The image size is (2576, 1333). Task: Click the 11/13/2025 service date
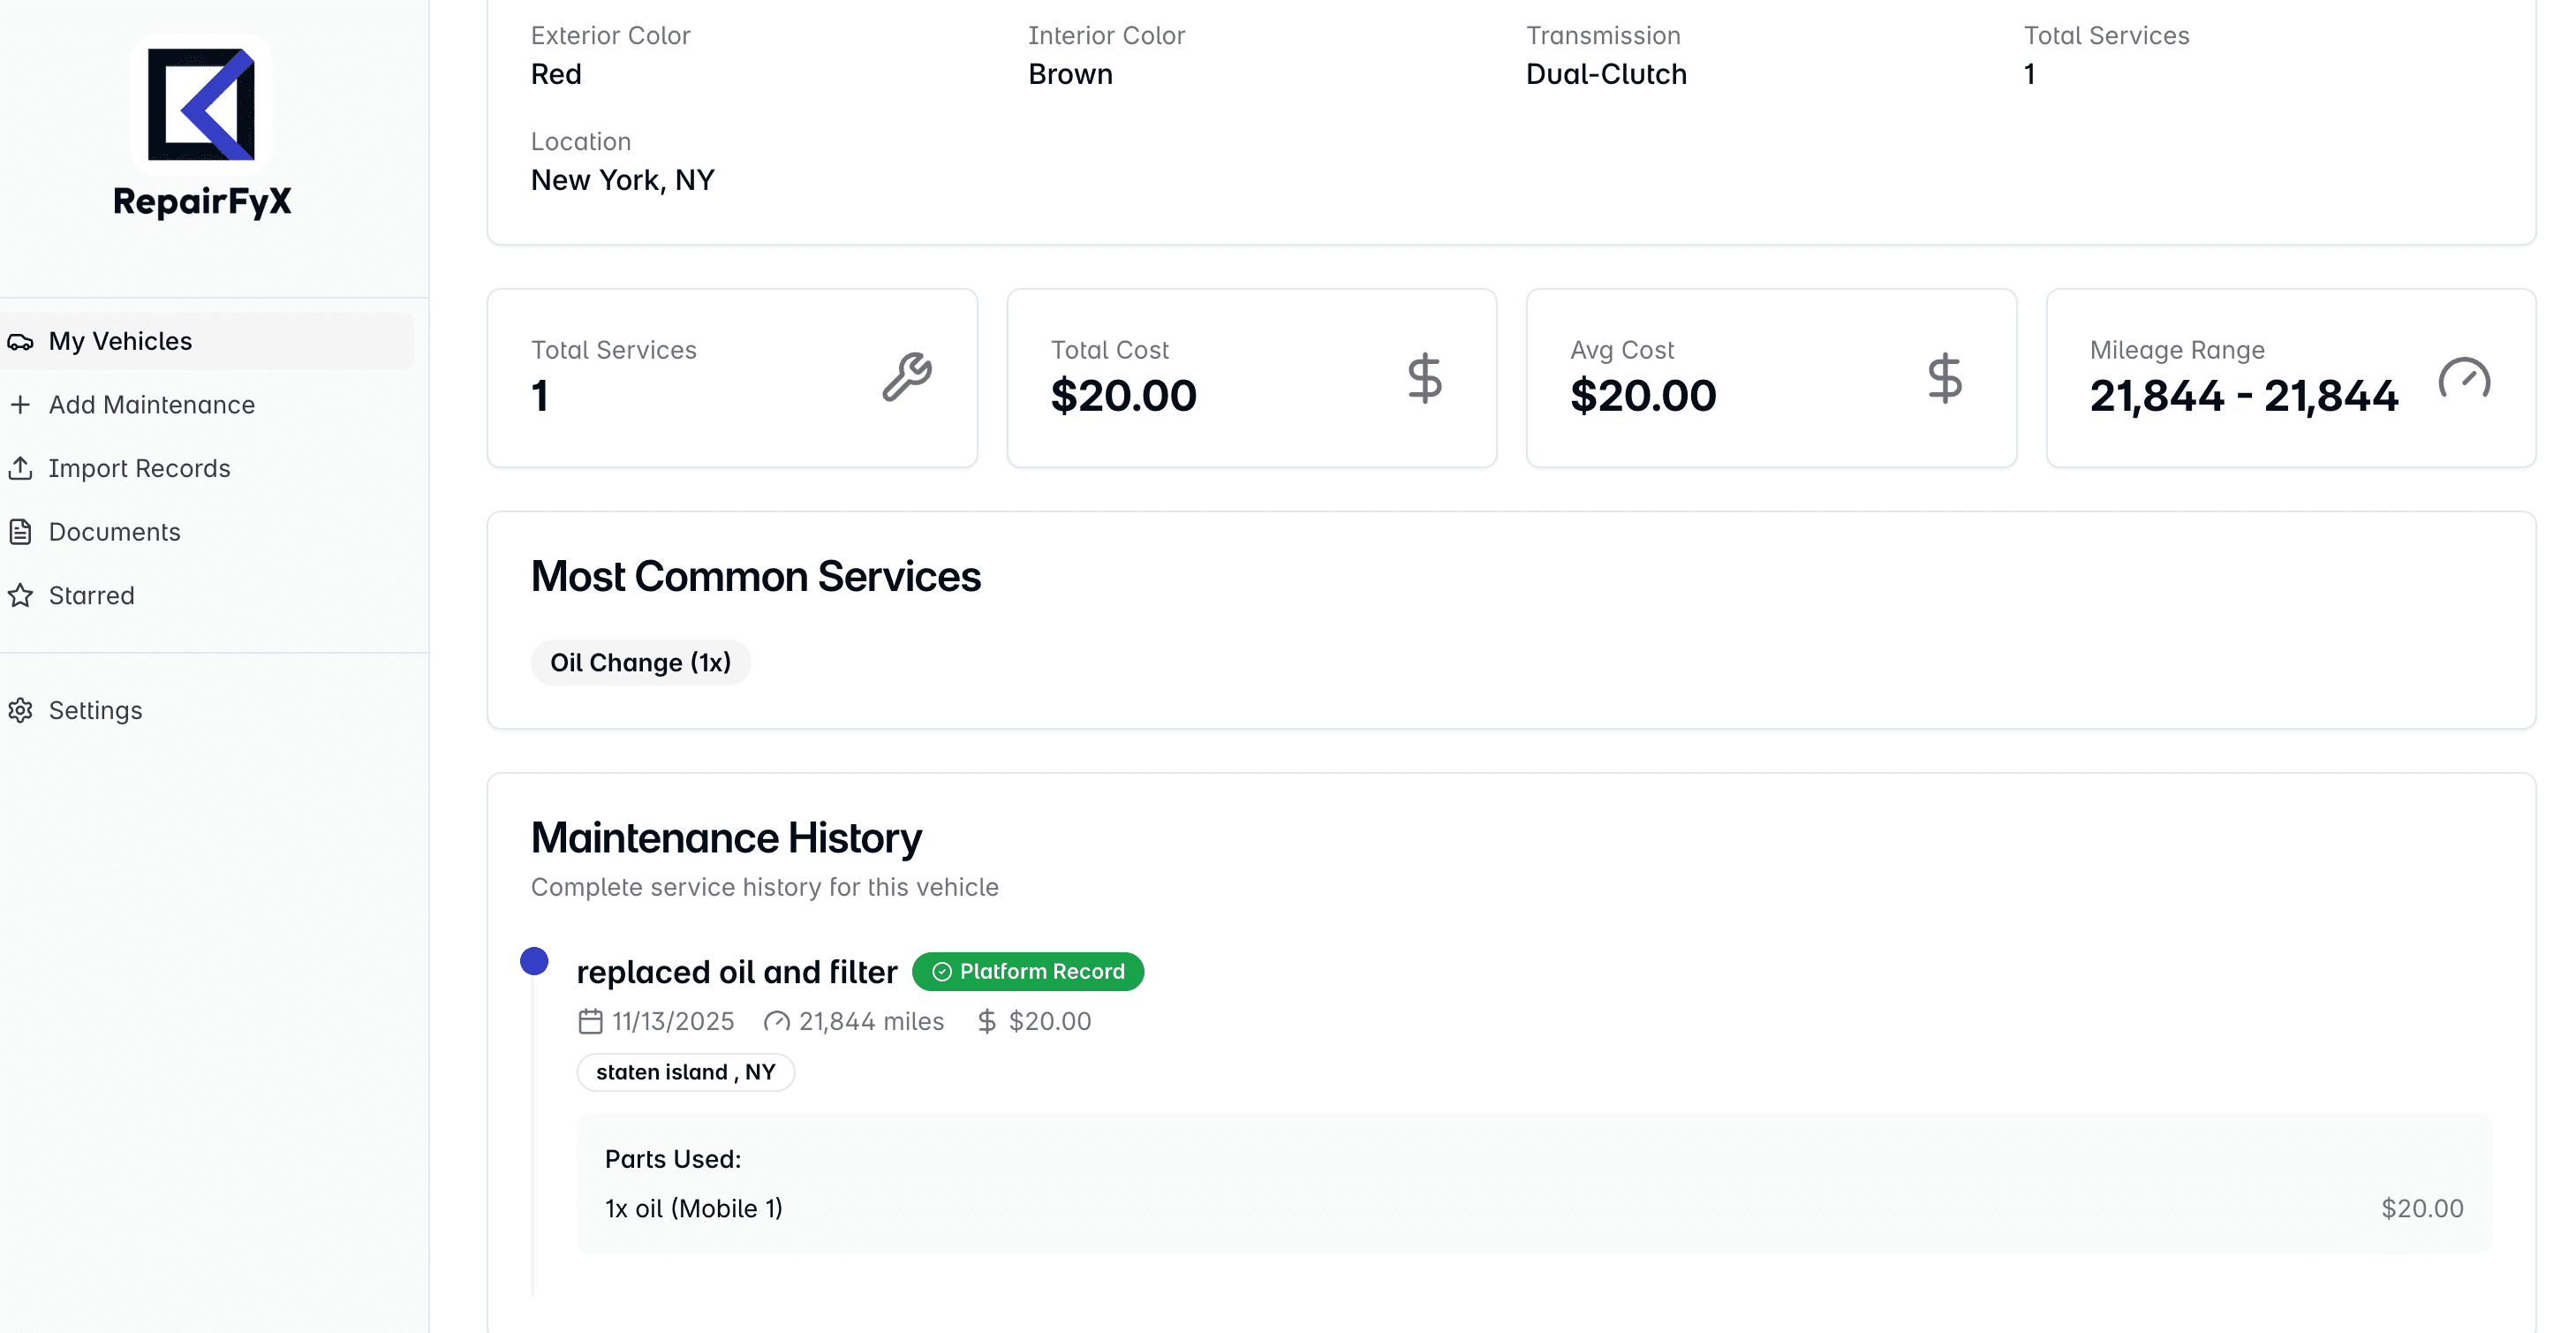pos(673,1021)
